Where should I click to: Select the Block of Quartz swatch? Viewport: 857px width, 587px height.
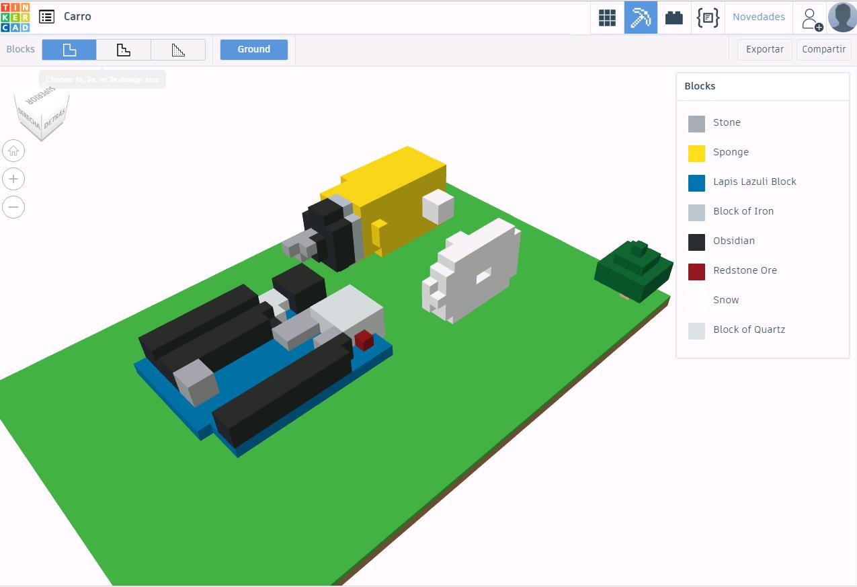click(x=696, y=331)
